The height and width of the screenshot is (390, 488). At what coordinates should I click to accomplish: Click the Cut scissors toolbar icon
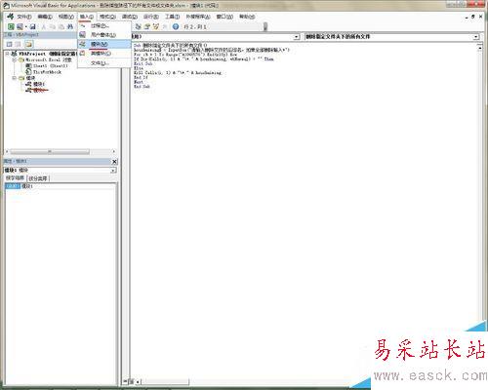(43, 26)
